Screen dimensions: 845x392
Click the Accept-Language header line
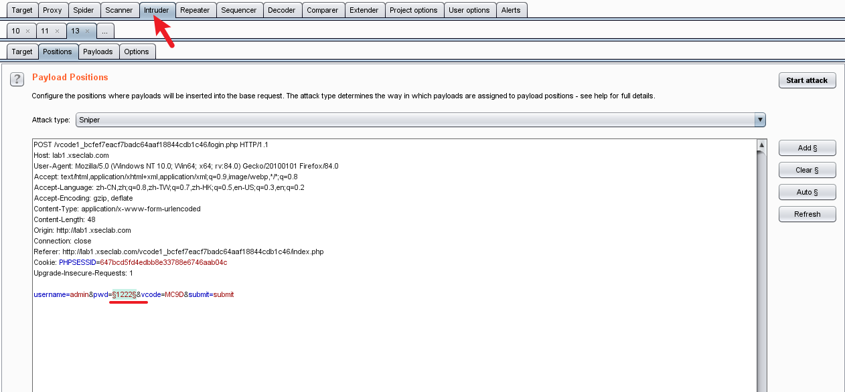169,187
